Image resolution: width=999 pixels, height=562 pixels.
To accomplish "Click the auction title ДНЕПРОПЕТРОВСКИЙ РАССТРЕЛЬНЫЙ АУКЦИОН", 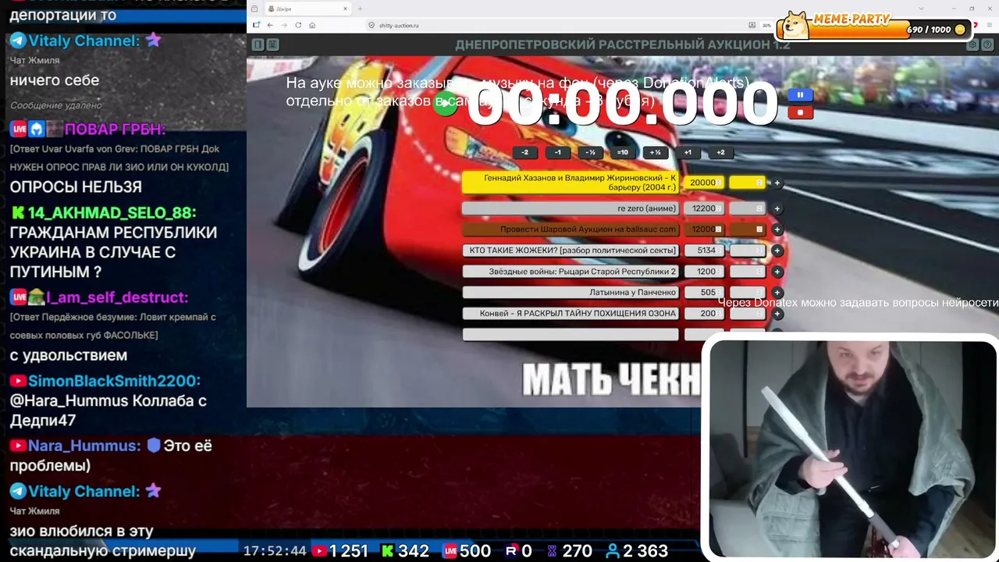I will click(x=623, y=45).
